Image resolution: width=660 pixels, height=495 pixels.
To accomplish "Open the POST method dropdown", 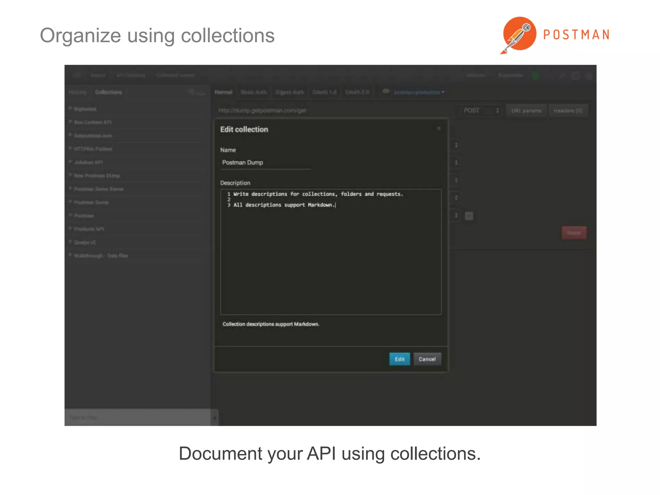I will pyautogui.click(x=480, y=111).
